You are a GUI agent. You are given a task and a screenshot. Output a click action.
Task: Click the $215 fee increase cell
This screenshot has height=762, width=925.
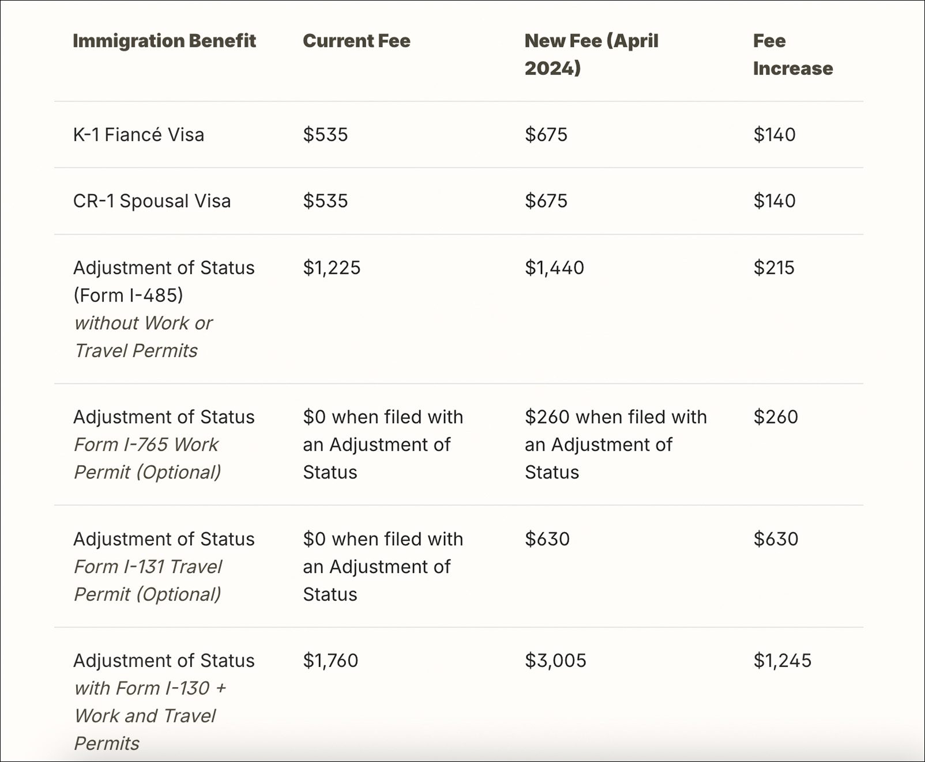tap(773, 268)
